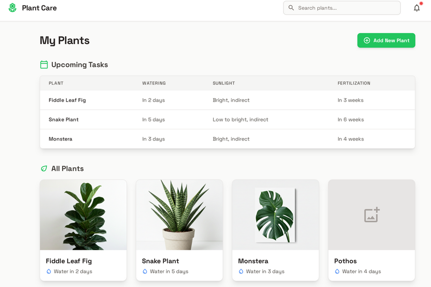Screen dimensions: 431x287
Task: Open the Snake Plant card title
Action: pyautogui.click(x=160, y=261)
